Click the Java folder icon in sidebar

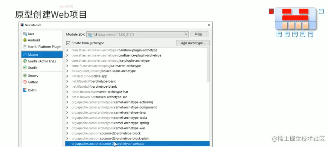tap(25, 34)
